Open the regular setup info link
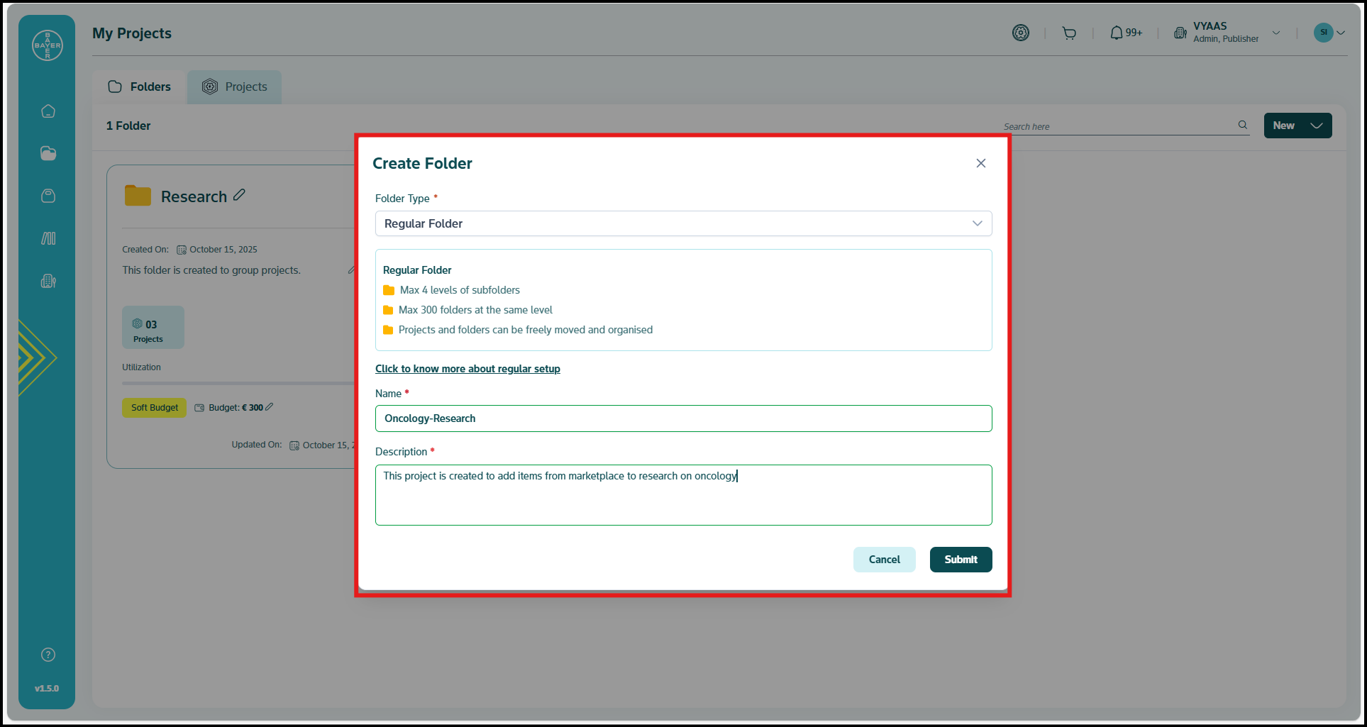Image resolution: width=1367 pixels, height=727 pixels. (467, 369)
